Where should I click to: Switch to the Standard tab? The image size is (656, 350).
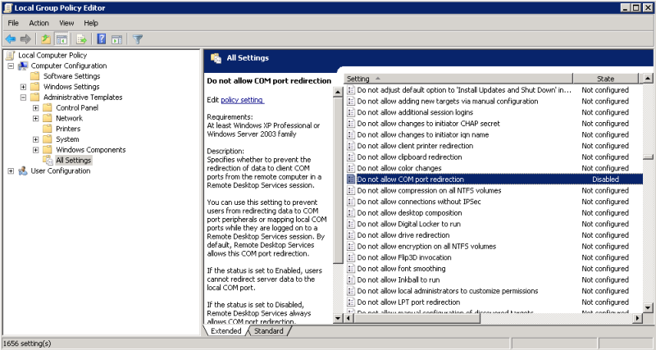[268, 331]
